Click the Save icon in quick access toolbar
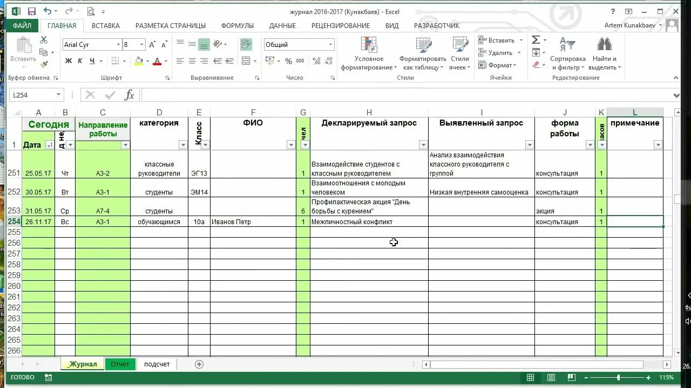The height and width of the screenshot is (388, 691). tap(31, 11)
